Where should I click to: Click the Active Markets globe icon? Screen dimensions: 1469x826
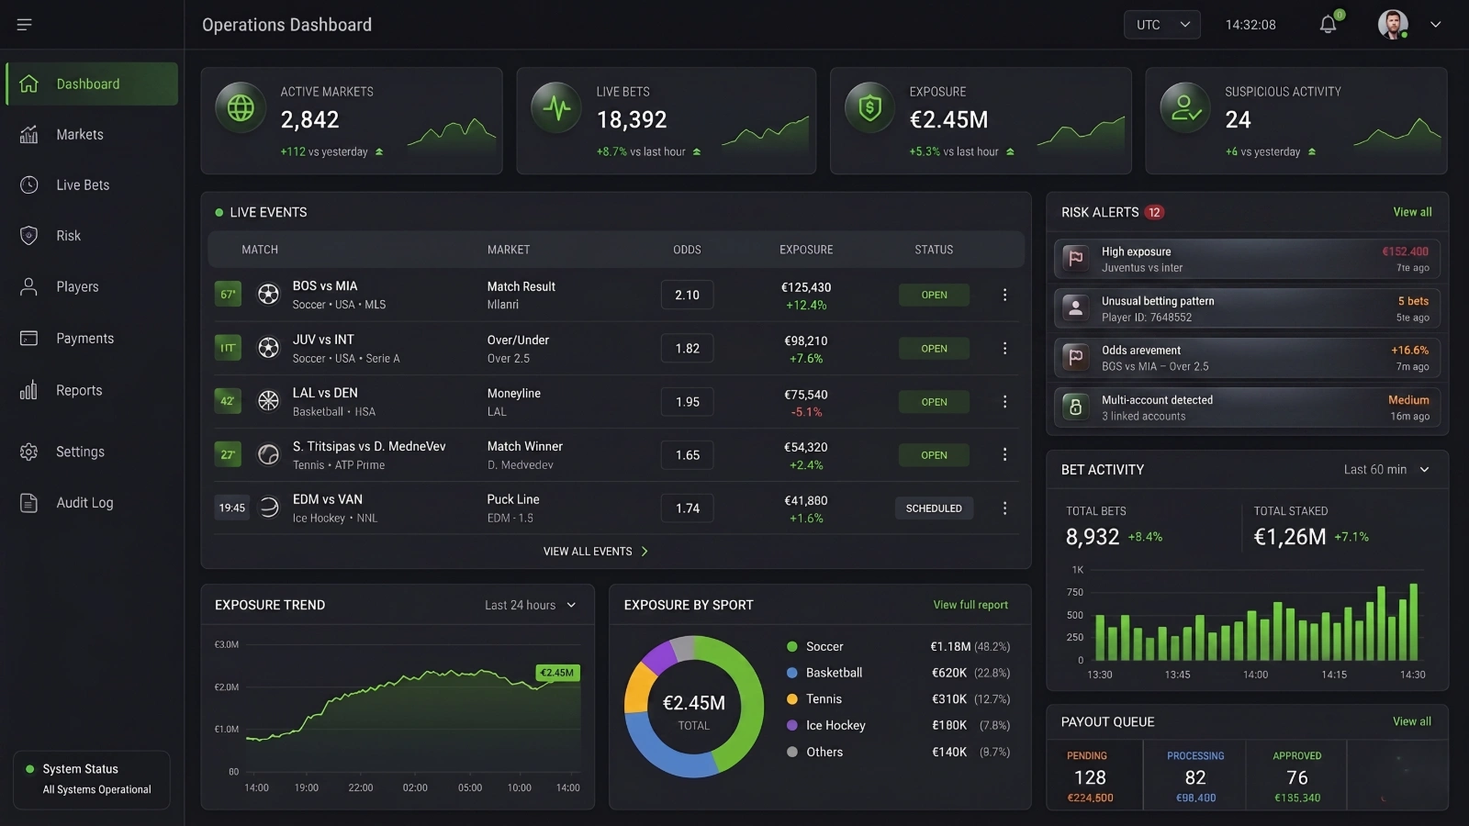(241, 108)
